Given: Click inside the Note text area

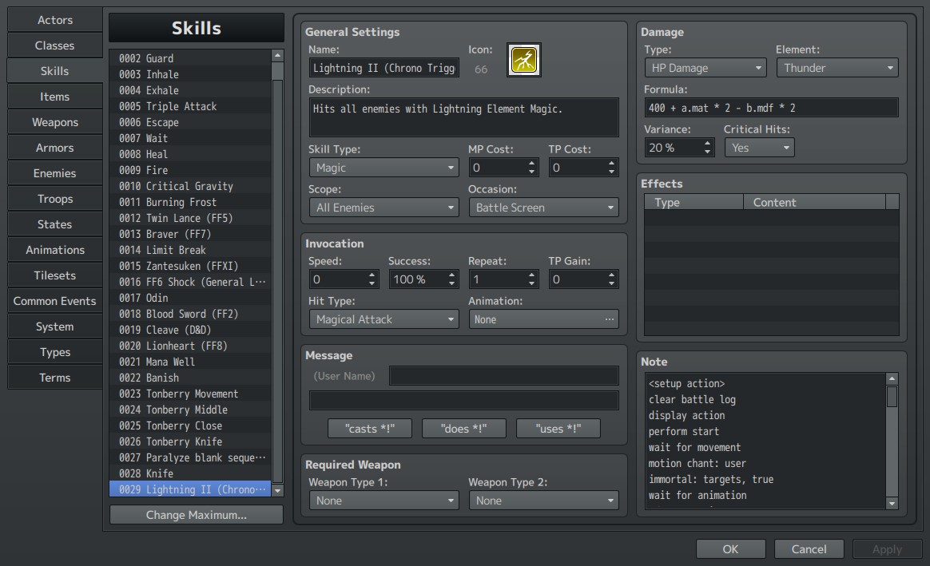Looking at the screenshot, I should (765, 441).
